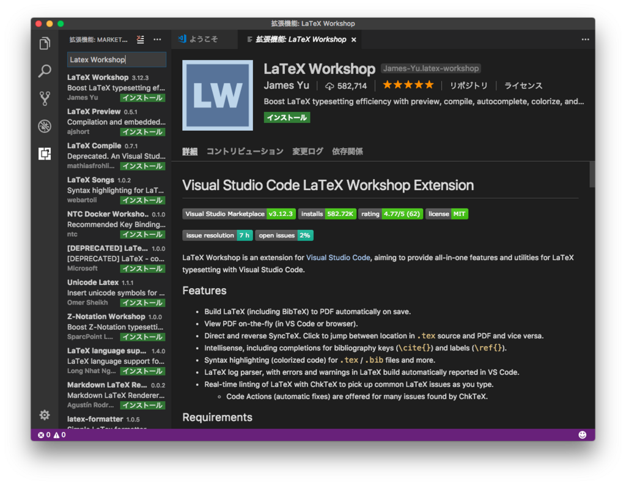Click the extension search input field
The image size is (626, 485).
click(117, 59)
